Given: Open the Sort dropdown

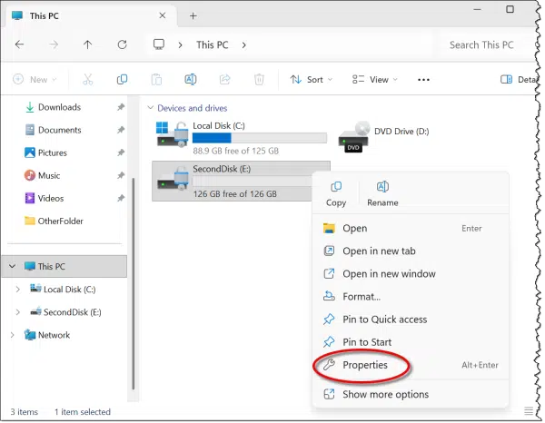Looking at the screenshot, I should coord(311,80).
